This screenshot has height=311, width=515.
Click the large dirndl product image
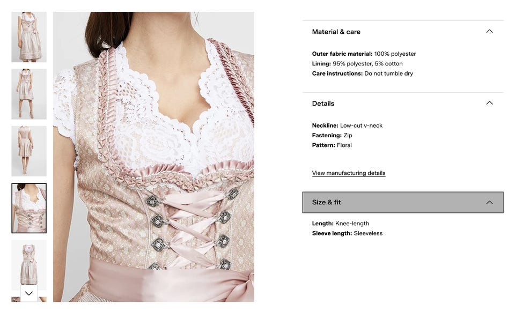pyautogui.click(x=153, y=157)
